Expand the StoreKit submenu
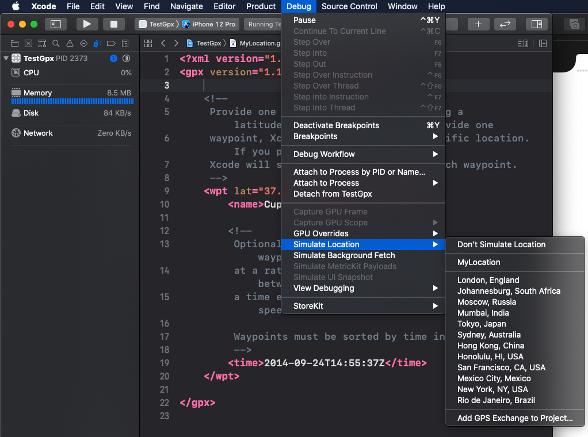This screenshot has width=588, height=437. click(x=363, y=306)
